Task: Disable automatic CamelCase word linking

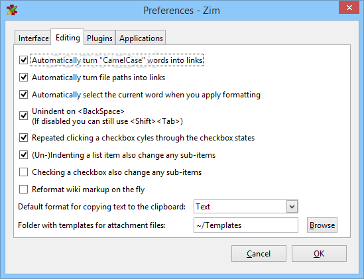Action: click(23, 60)
